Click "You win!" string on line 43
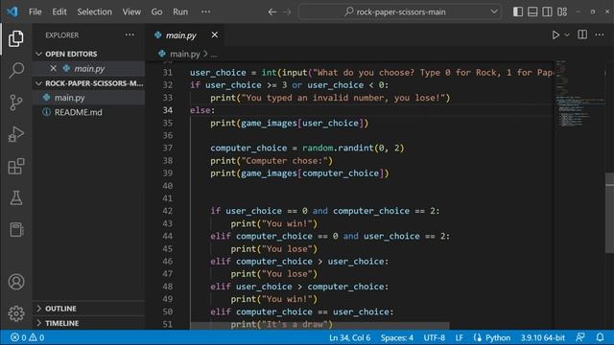This screenshot has height=345, width=614. [287, 223]
